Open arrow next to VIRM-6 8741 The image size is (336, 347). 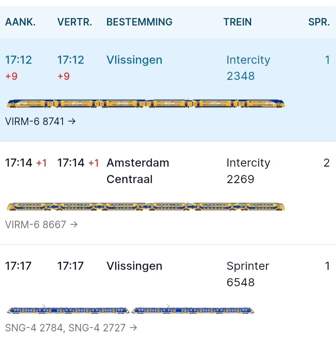(72, 121)
